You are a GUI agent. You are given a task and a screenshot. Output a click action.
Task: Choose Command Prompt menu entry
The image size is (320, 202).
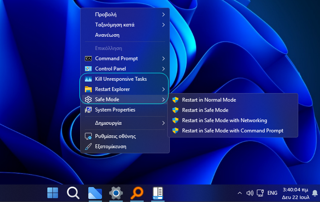125,59
